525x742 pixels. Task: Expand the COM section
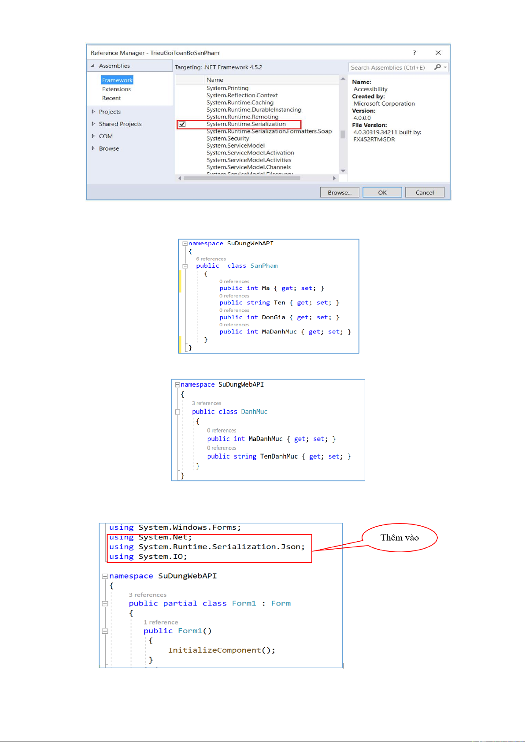[93, 137]
